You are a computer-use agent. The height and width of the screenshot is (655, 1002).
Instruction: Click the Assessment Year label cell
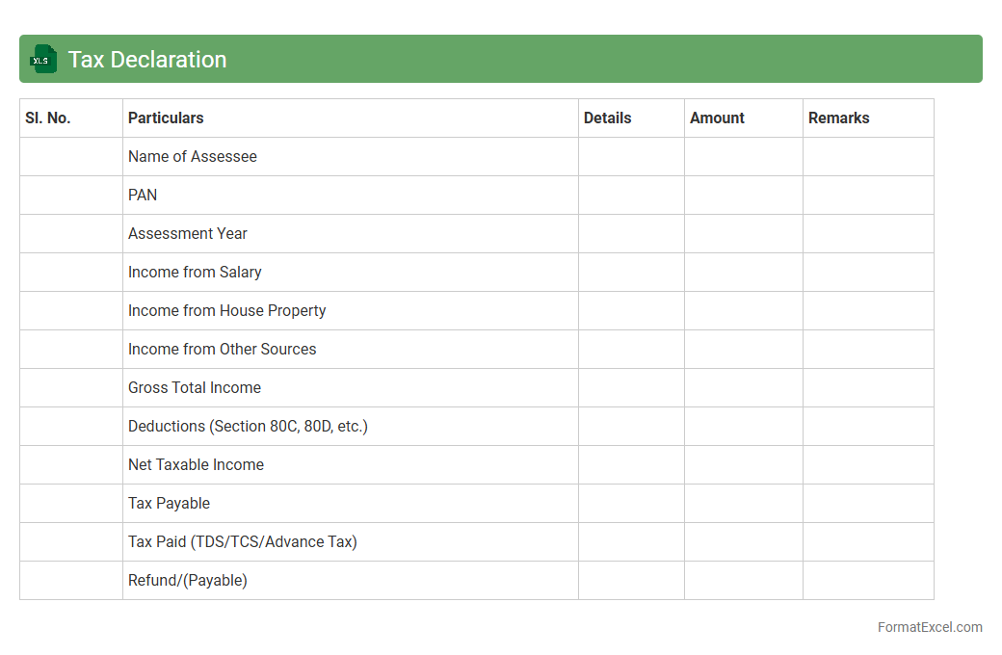188,234
